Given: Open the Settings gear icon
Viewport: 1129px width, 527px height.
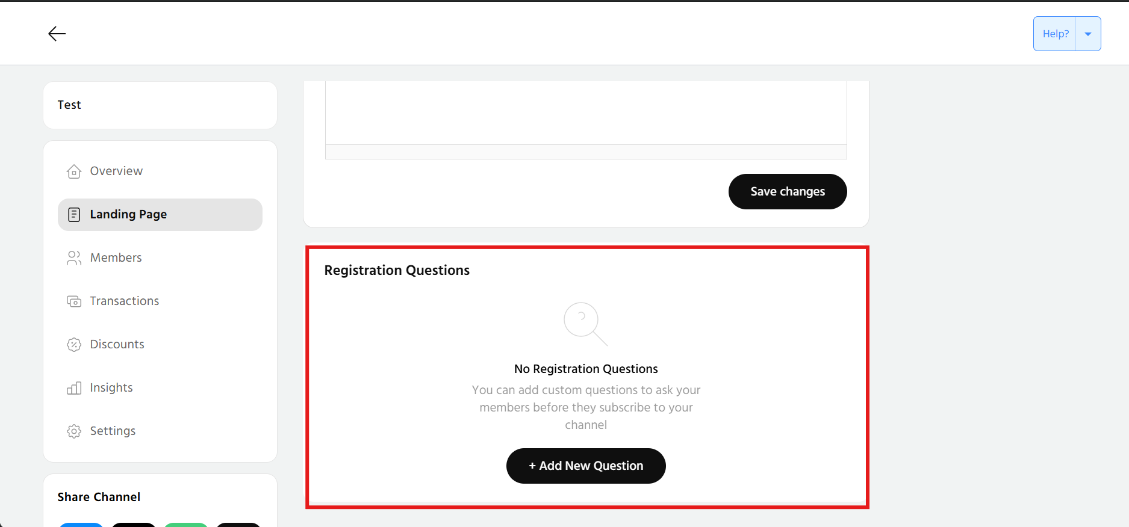Looking at the screenshot, I should [x=74, y=431].
